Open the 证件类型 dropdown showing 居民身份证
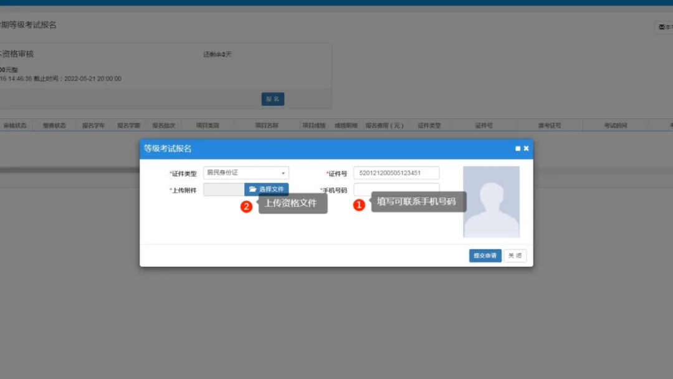 click(x=246, y=173)
